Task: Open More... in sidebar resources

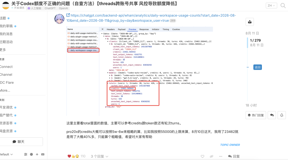Action: [x=5, y=91]
